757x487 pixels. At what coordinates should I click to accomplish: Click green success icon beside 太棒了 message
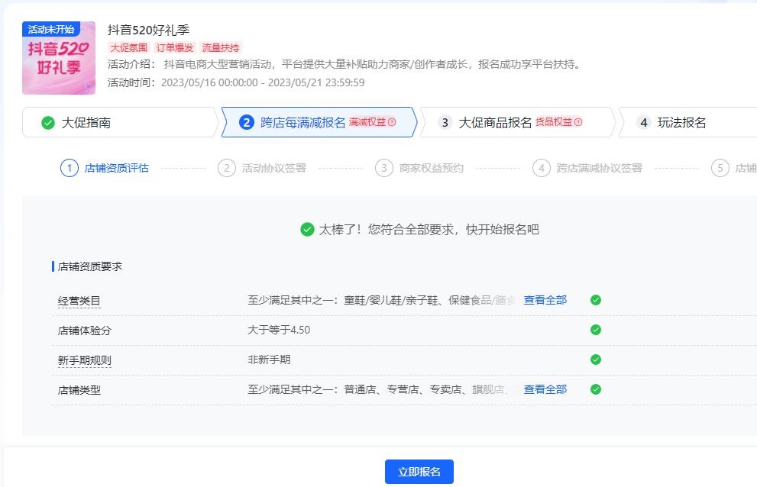pyautogui.click(x=307, y=229)
